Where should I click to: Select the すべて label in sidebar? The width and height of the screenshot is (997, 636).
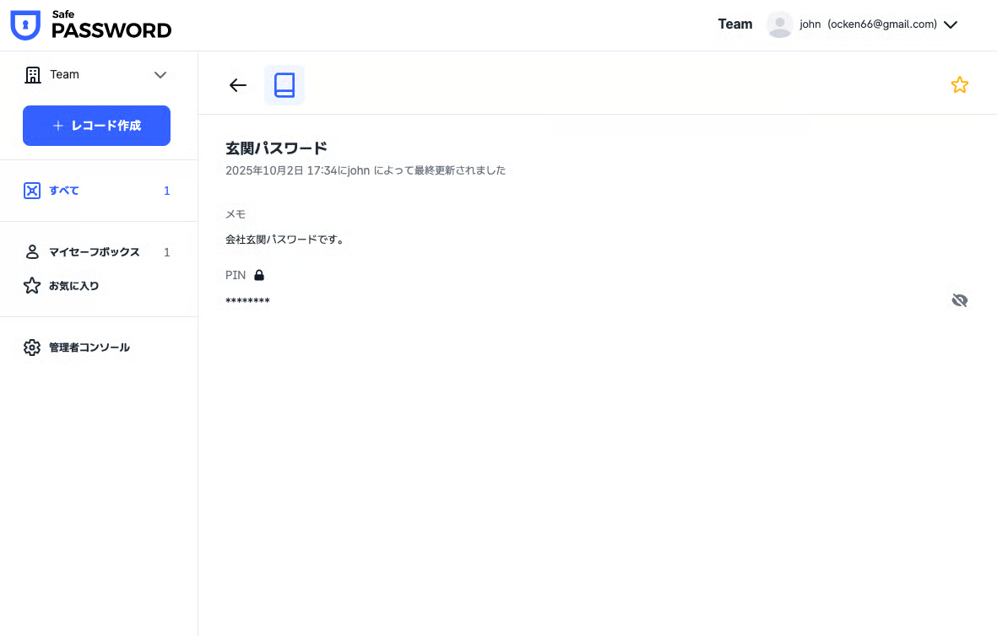click(x=64, y=191)
